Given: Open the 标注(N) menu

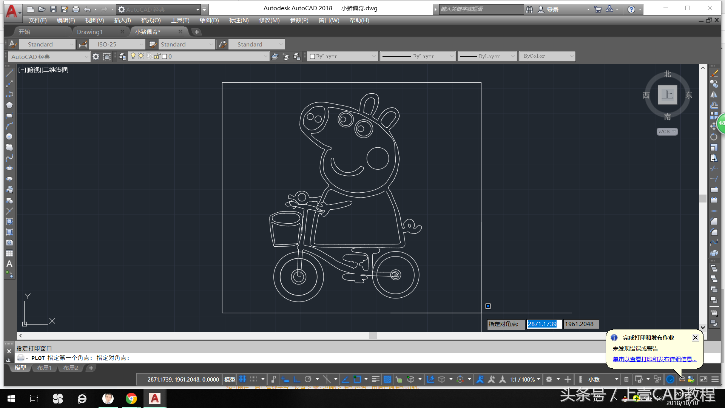Looking at the screenshot, I should [239, 20].
